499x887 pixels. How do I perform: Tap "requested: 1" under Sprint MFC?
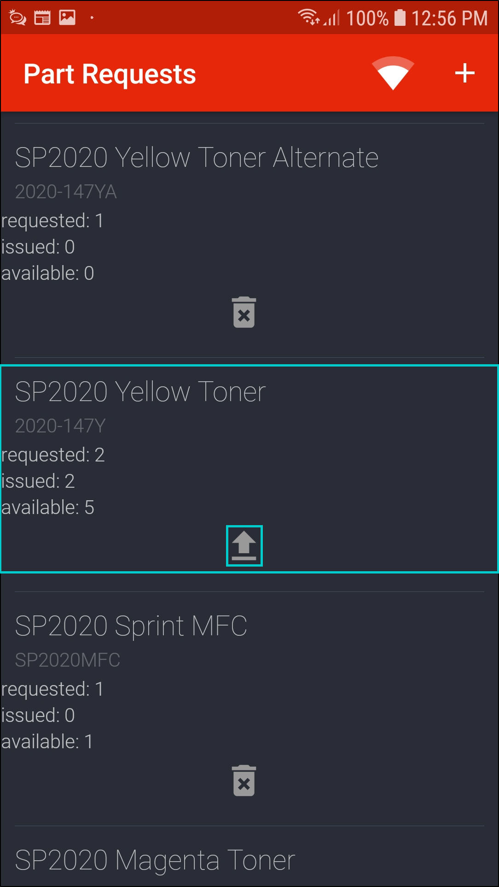point(52,689)
